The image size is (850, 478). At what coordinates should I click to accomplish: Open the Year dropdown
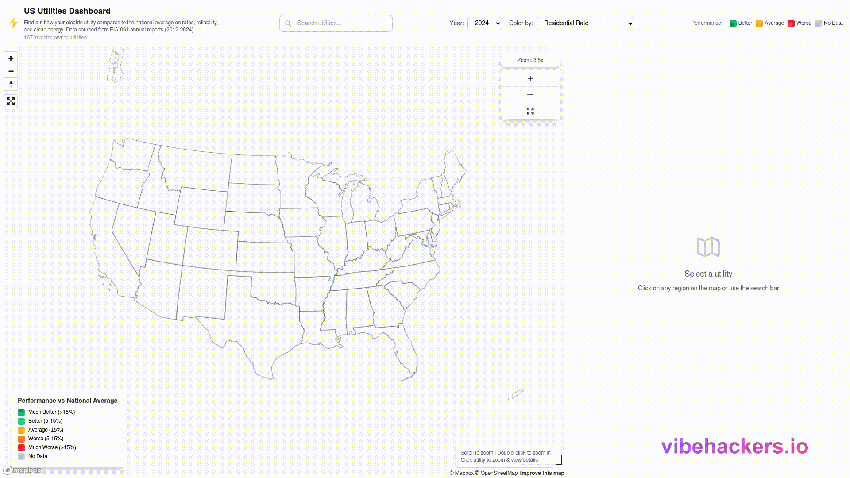coord(484,23)
